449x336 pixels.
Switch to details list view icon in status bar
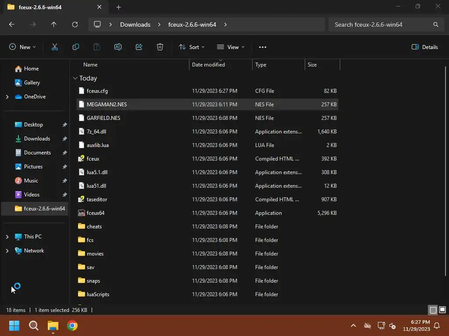click(433, 310)
